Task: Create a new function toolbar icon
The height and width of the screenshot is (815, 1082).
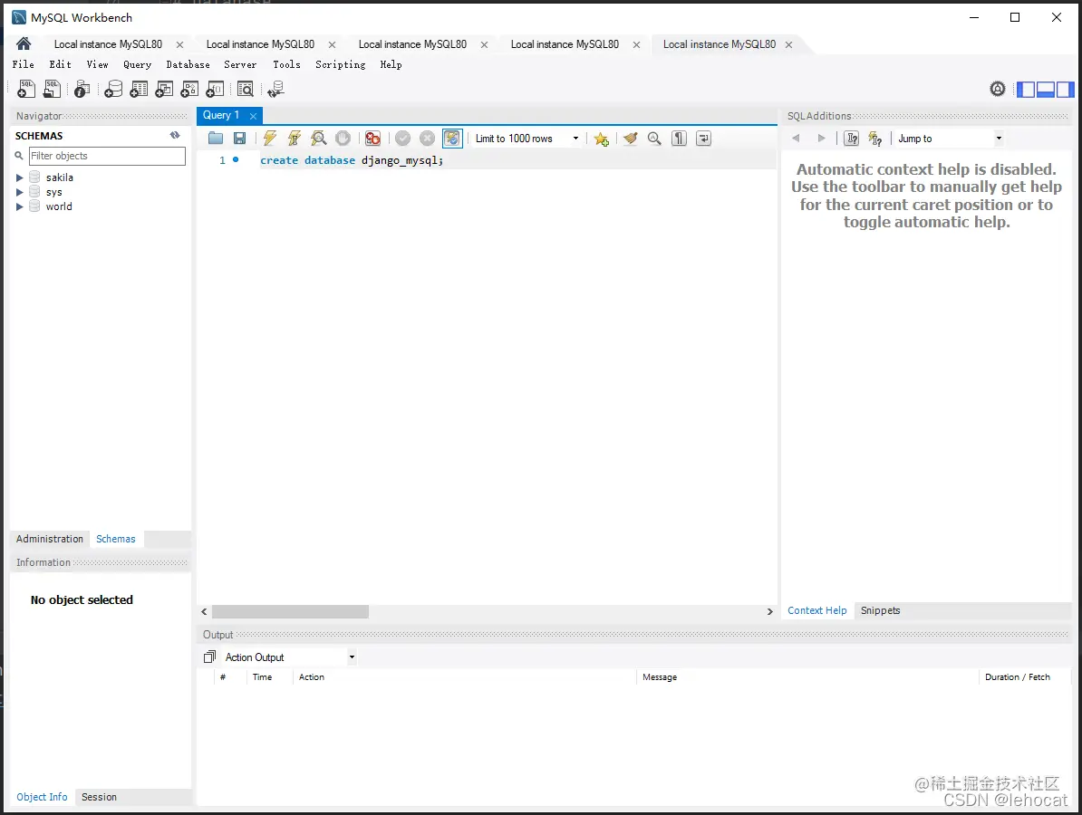Action: coord(215,89)
